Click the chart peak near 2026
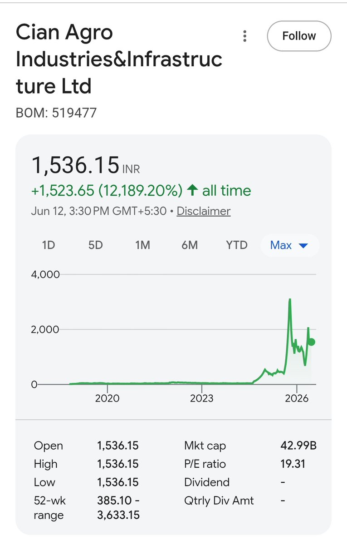 coord(289,300)
